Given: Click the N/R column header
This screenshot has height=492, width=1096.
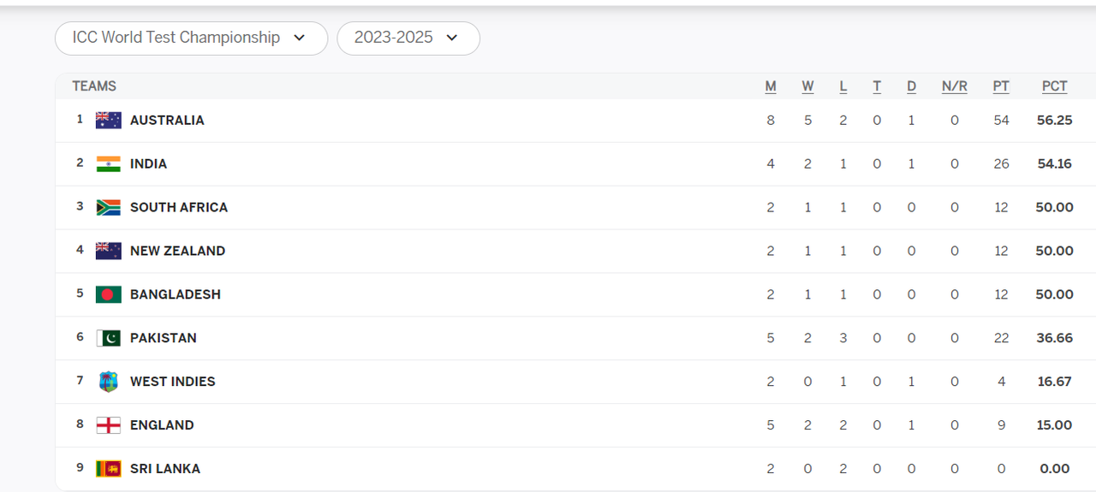Looking at the screenshot, I should [x=955, y=86].
